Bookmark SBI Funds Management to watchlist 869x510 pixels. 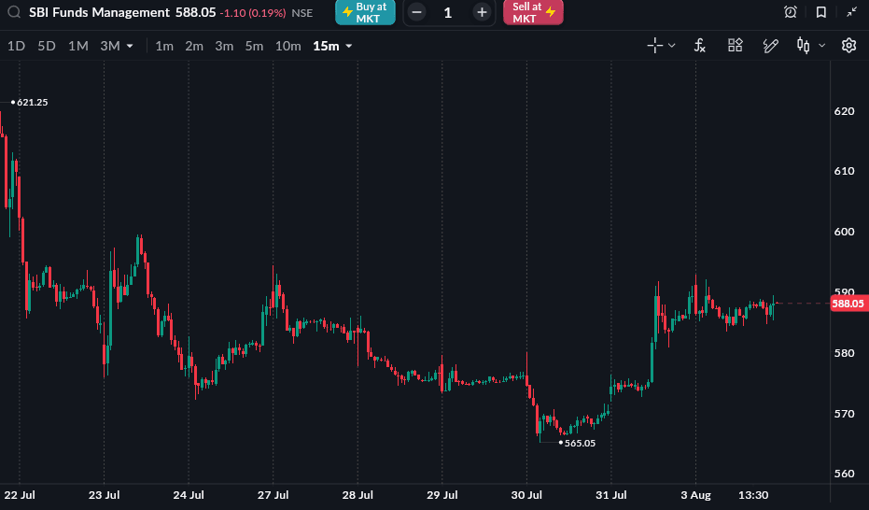pyautogui.click(x=821, y=11)
